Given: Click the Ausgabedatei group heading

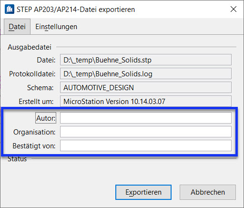Looking at the screenshot, I should point(30,47).
